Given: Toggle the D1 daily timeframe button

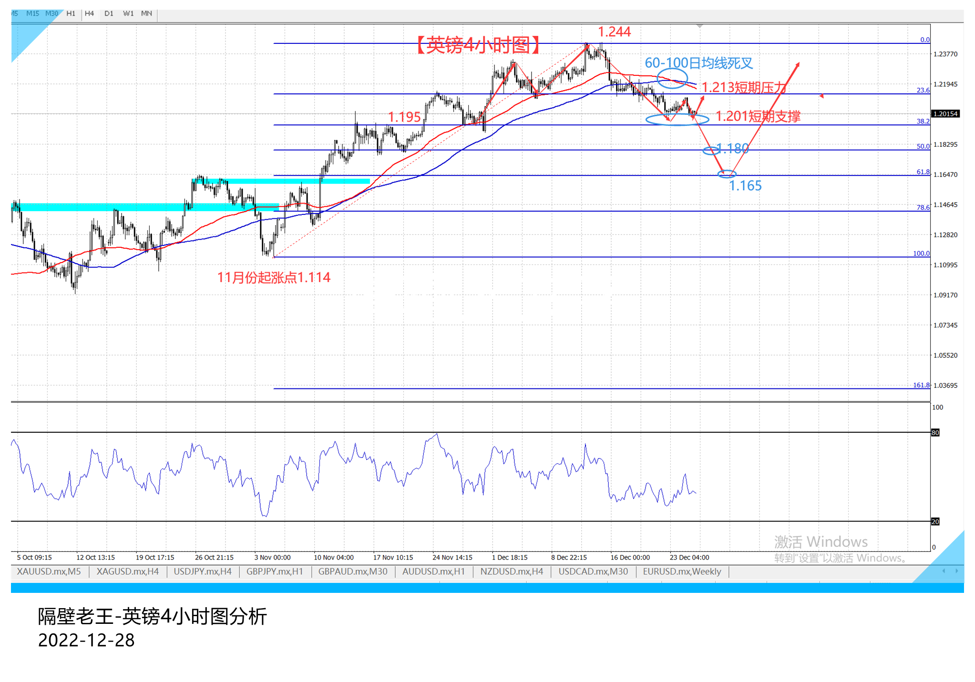Looking at the screenshot, I should pyautogui.click(x=109, y=13).
